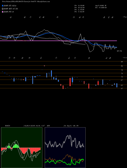
Task: Click the MACD values '(12,26,9) 62.69, 64.16, -1.47'
Action: tap(35, 126)
